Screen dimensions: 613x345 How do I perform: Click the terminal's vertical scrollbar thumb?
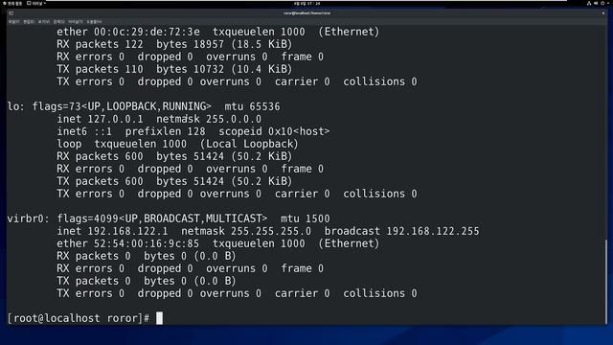point(606,281)
